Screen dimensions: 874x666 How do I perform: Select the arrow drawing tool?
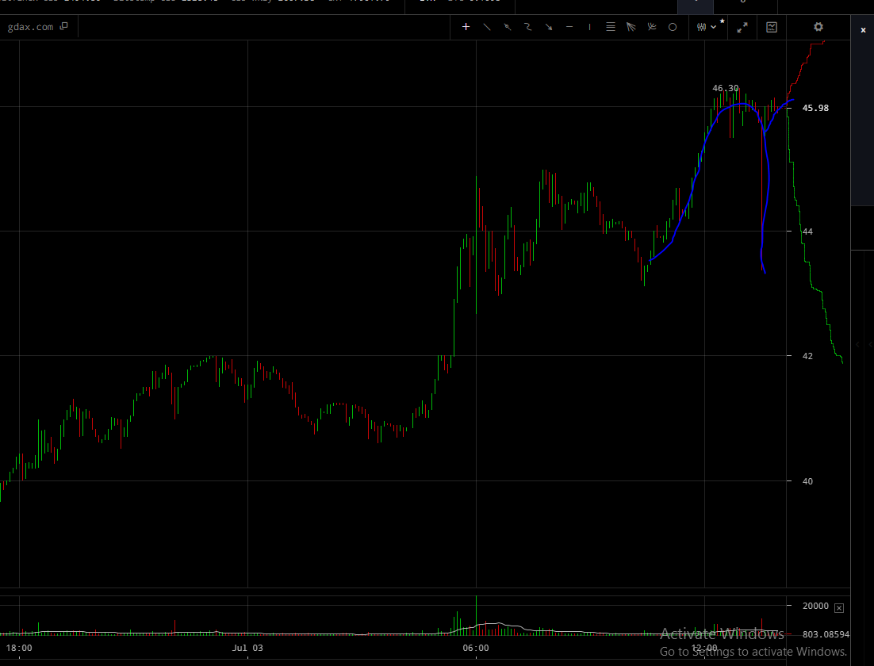pyautogui.click(x=549, y=27)
